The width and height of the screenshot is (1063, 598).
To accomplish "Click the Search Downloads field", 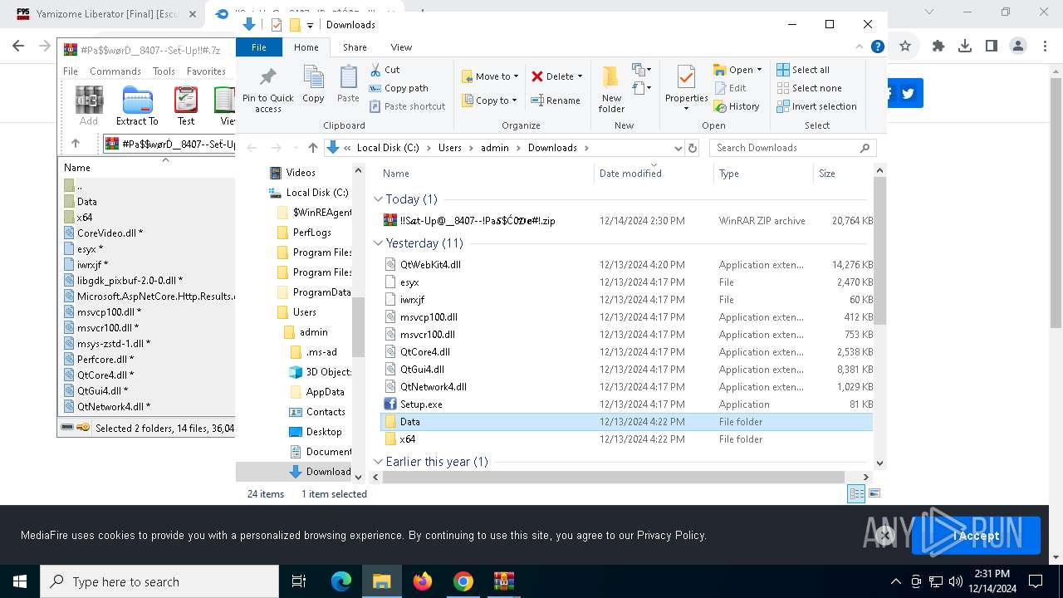I will click(x=793, y=148).
